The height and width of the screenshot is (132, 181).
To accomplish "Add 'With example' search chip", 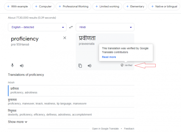I will [x=18, y=7].
